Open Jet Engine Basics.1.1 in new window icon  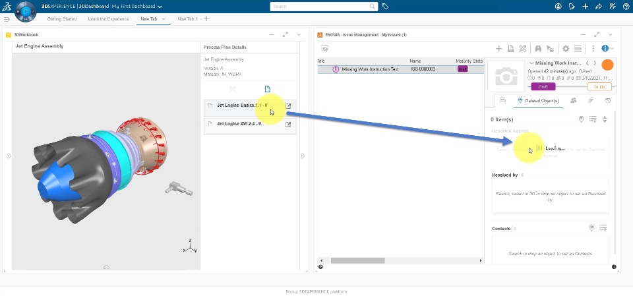pyautogui.click(x=288, y=106)
